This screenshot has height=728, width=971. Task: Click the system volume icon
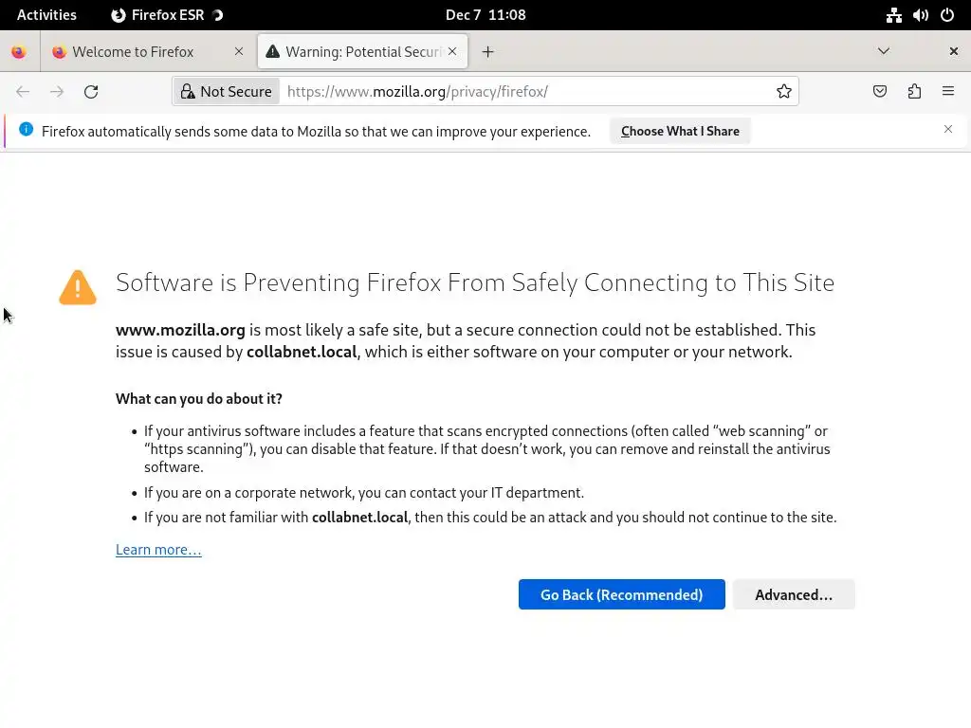tap(921, 15)
